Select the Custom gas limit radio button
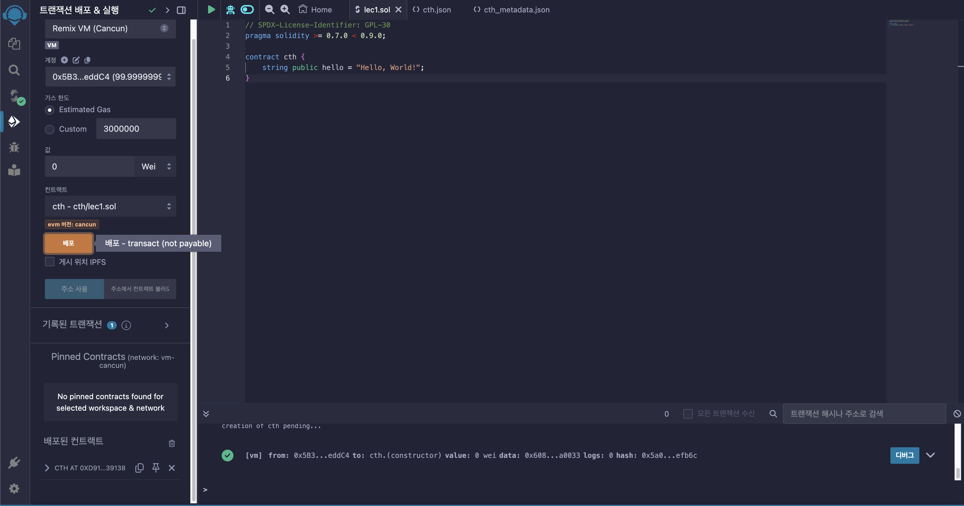Screen dimensions: 964x506 49,129
